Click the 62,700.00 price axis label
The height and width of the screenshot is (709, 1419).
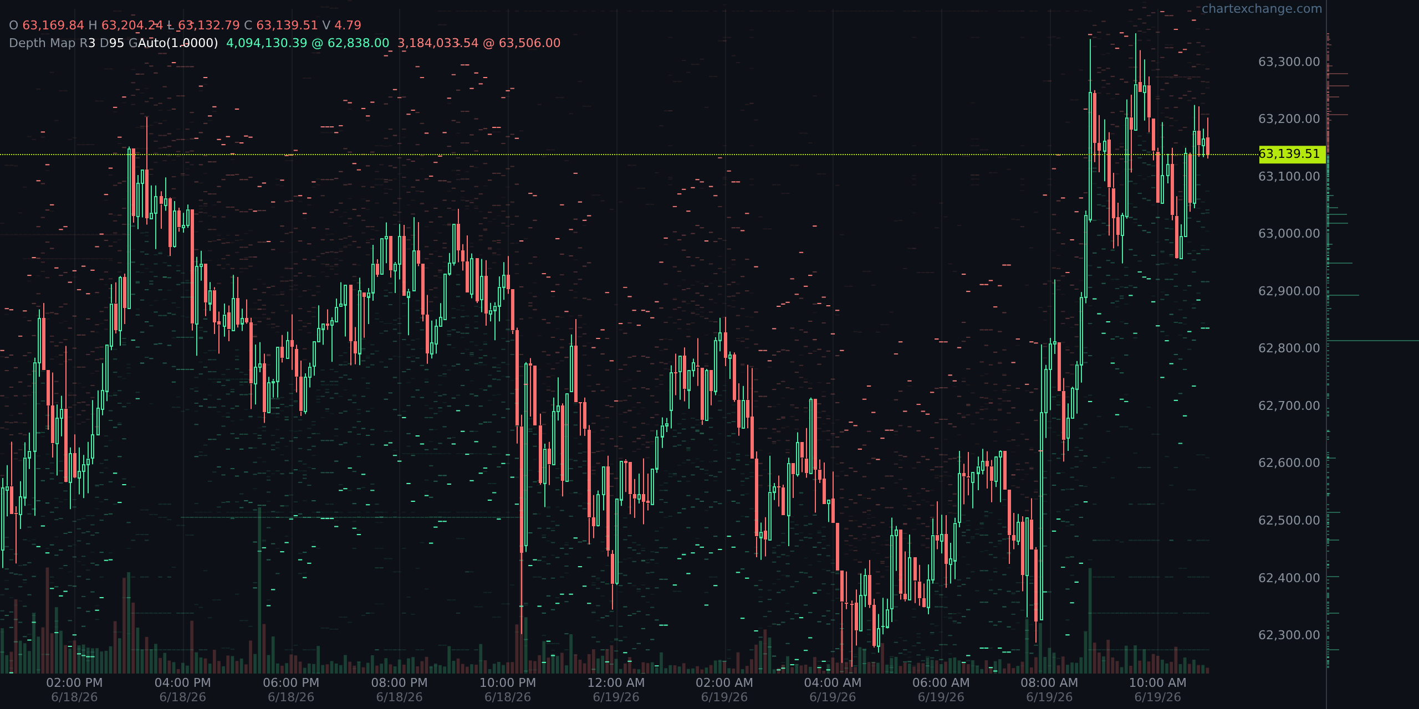pos(1289,405)
